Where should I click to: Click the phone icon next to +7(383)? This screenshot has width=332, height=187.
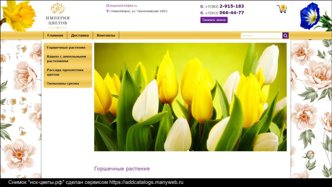(202, 7)
